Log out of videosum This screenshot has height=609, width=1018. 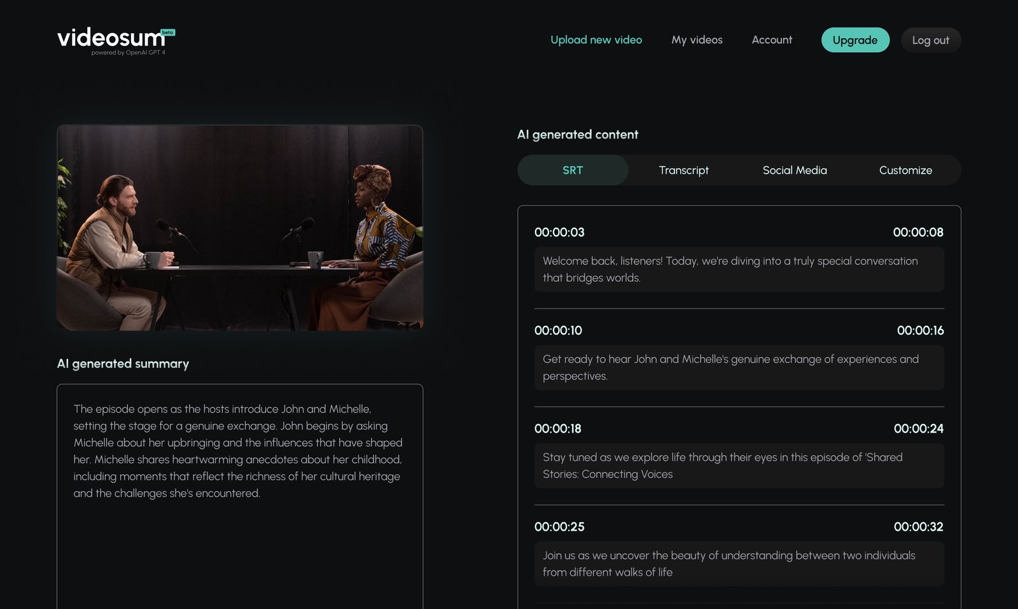click(931, 39)
